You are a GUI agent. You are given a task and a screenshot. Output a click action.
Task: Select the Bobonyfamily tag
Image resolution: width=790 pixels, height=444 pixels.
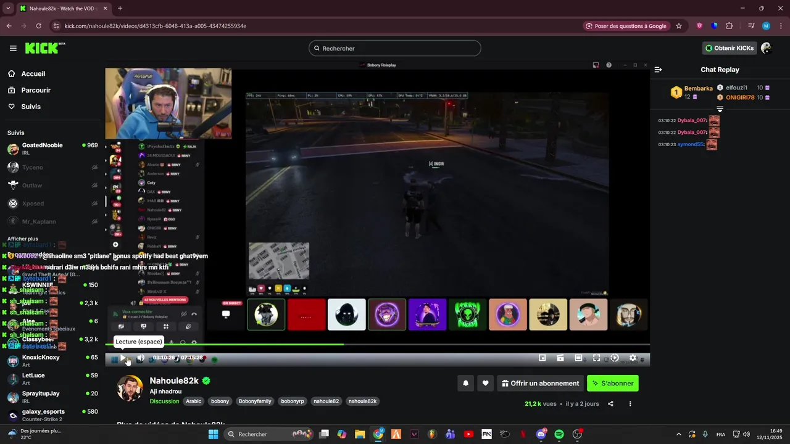tap(256, 401)
